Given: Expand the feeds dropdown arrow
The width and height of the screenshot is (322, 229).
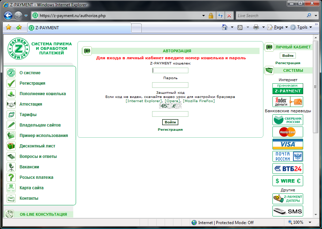Looking at the screenshot, I should point(248,27).
